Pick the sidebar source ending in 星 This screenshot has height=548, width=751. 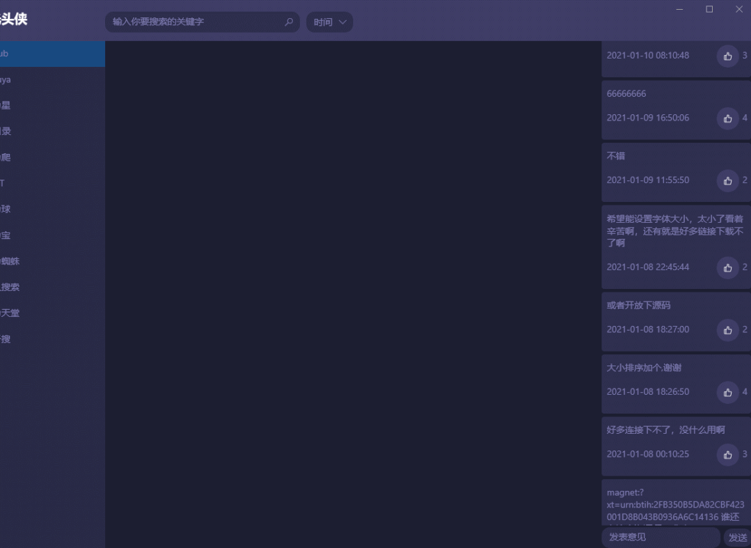pos(52,105)
